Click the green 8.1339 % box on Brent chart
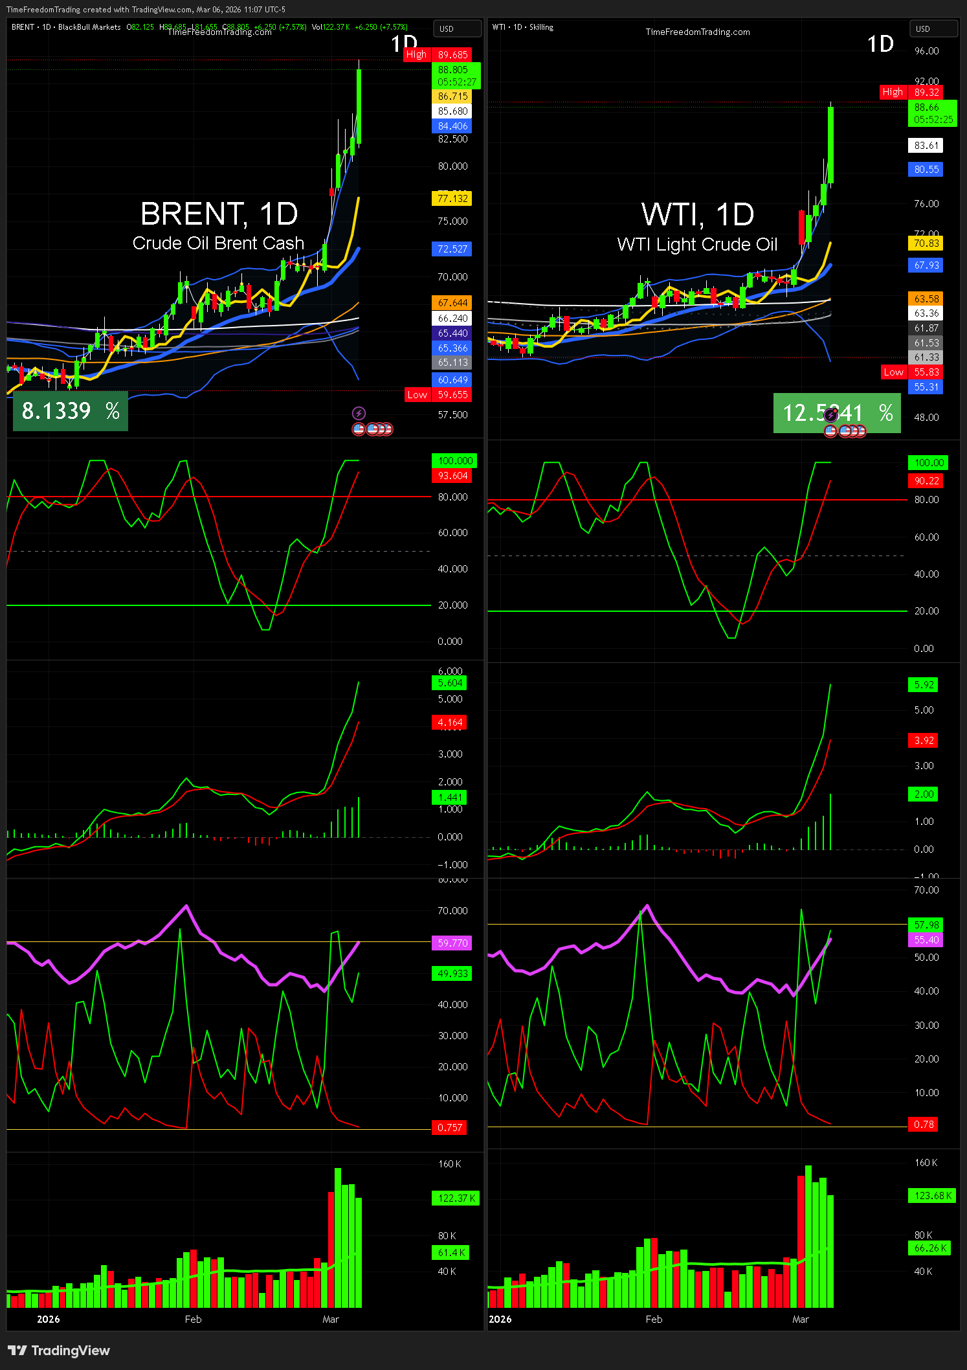Screen dimensions: 967x1370 [x=71, y=411]
